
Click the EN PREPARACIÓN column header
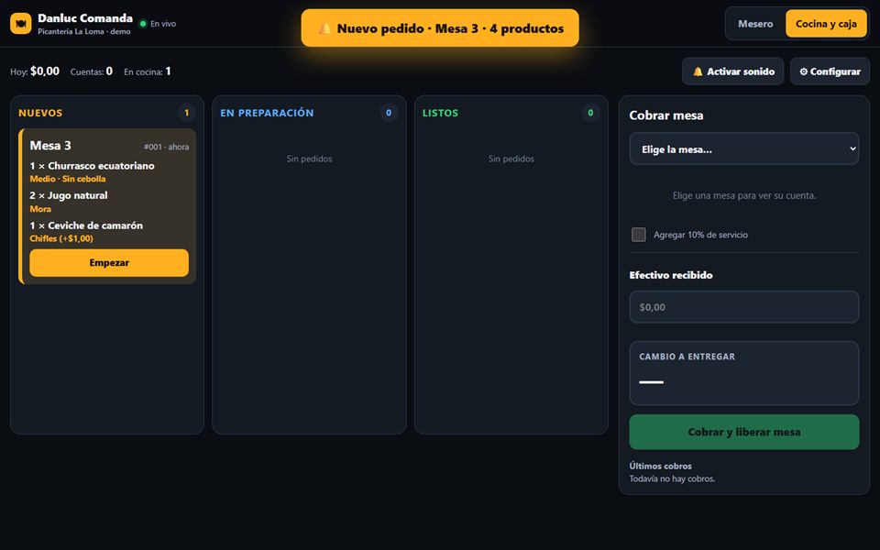tap(267, 113)
